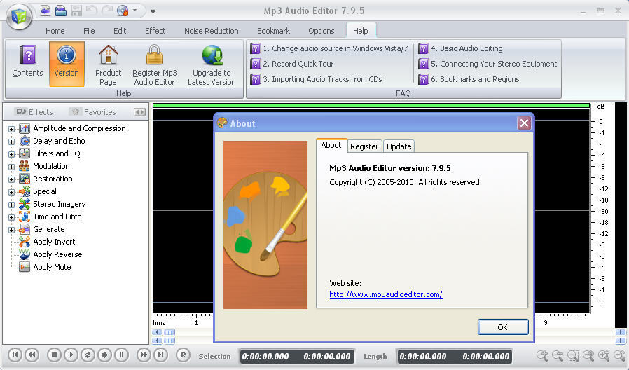The image size is (629, 370).
Task: Click the Modulation people icon
Action: pyautogui.click(x=25, y=166)
